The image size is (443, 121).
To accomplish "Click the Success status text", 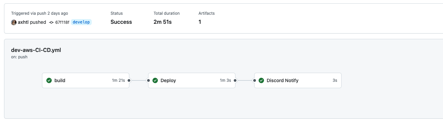I will 121,22.
